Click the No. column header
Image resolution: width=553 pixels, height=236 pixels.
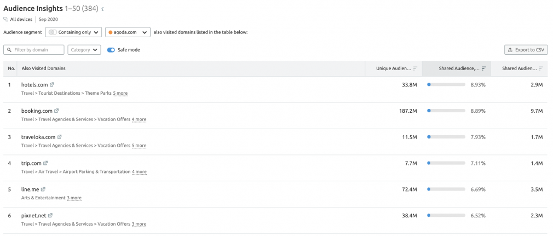11,68
